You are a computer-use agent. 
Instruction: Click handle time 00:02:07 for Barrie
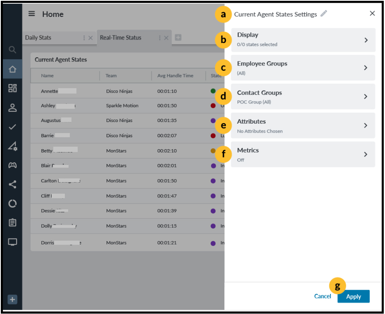tap(167, 136)
